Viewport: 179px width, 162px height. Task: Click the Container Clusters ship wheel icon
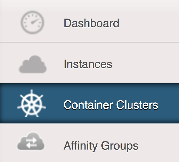[32, 103]
